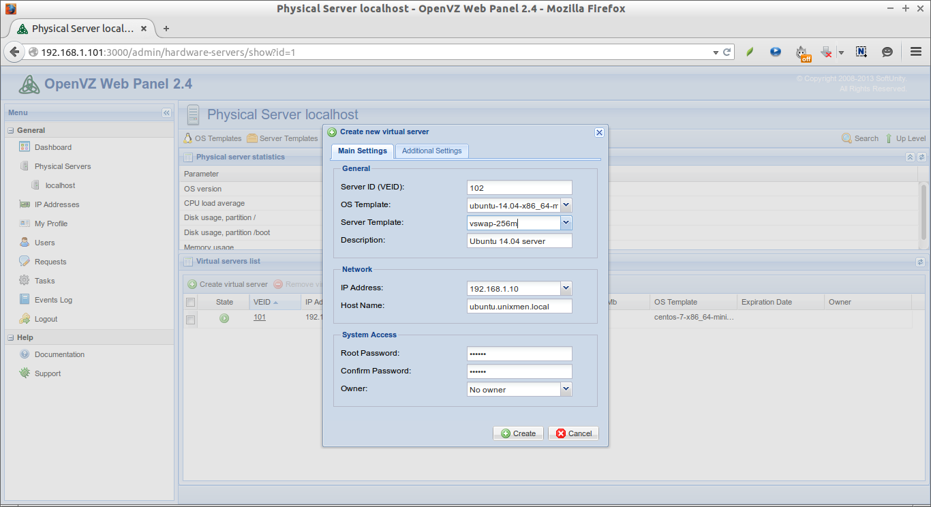Click the Documentation help icon
This screenshot has height=507, width=931.
tap(25, 354)
